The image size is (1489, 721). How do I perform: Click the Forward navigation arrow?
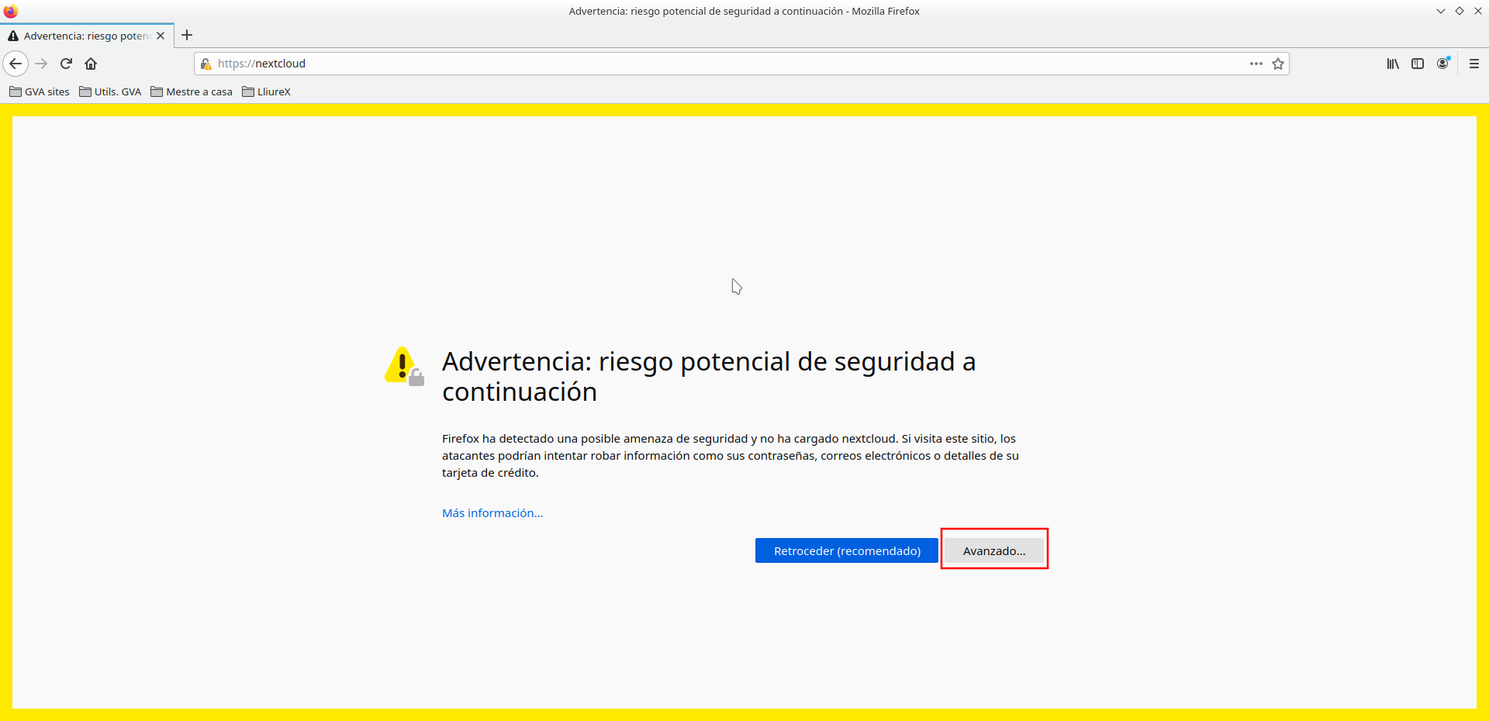point(42,64)
